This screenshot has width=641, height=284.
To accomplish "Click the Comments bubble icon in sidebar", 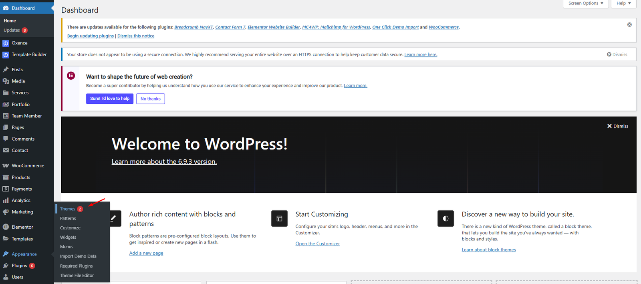I will 6,139.
